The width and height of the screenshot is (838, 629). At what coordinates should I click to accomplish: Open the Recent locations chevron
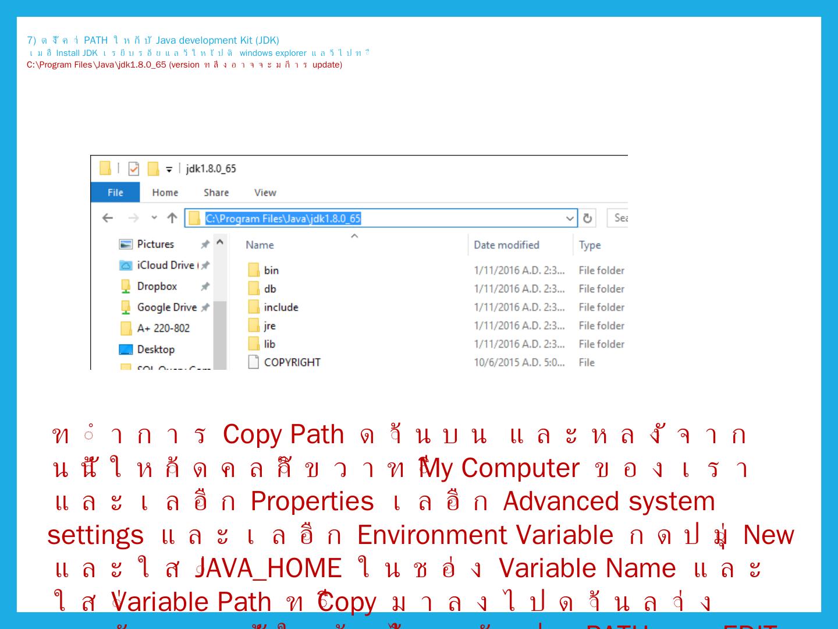click(x=154, y=218)
